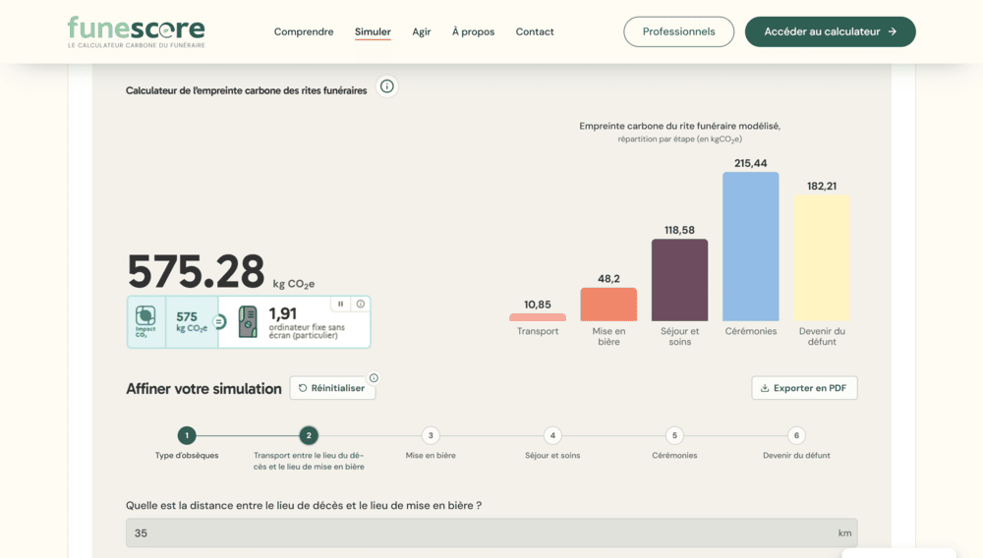
Task: Click 'Affiner votre simulation' heading
Action: [x=203, y=389]
